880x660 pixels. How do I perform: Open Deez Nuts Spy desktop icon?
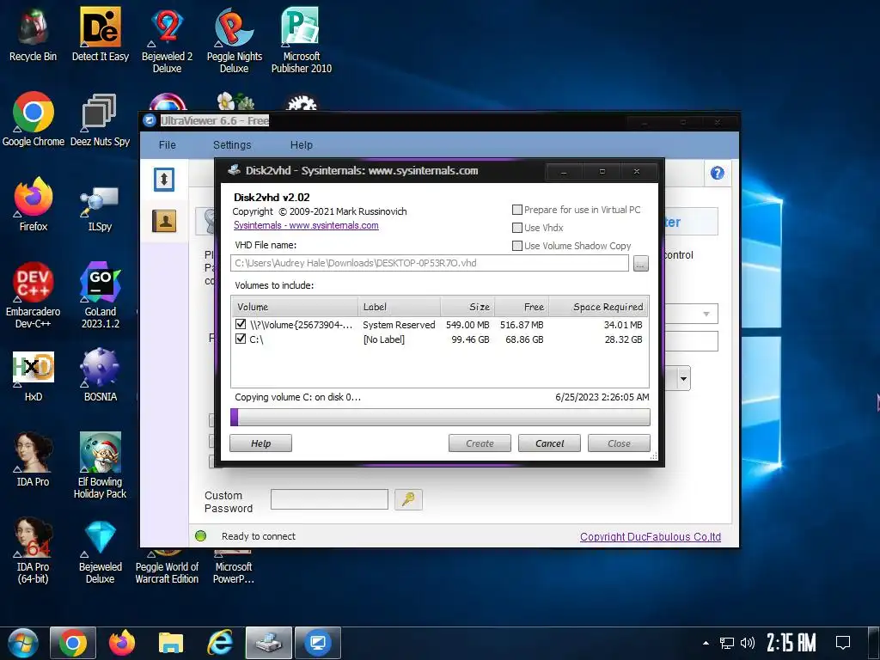point(100,119)
